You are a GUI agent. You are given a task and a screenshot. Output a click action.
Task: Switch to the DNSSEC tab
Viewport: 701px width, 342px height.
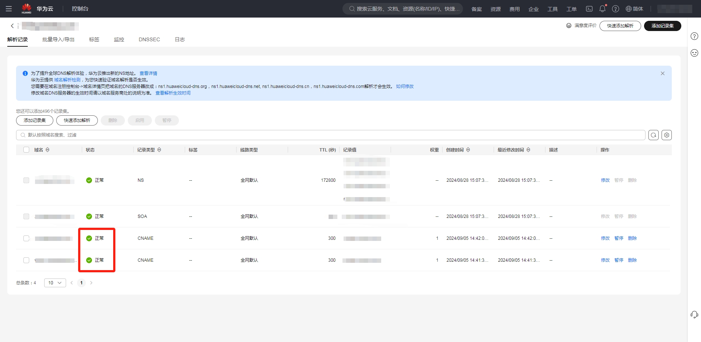(149, 39)
